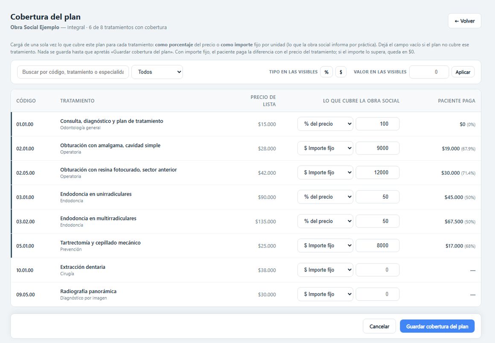Click the value for visible rows field

point(429,72)
